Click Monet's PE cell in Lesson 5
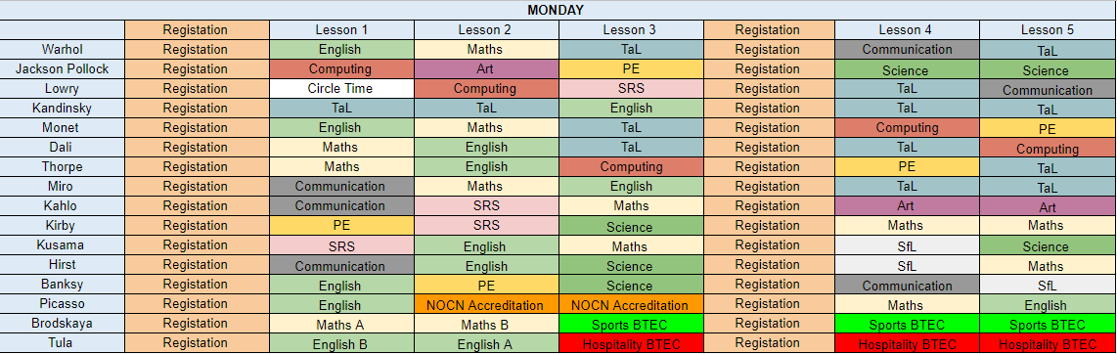 1048,128
